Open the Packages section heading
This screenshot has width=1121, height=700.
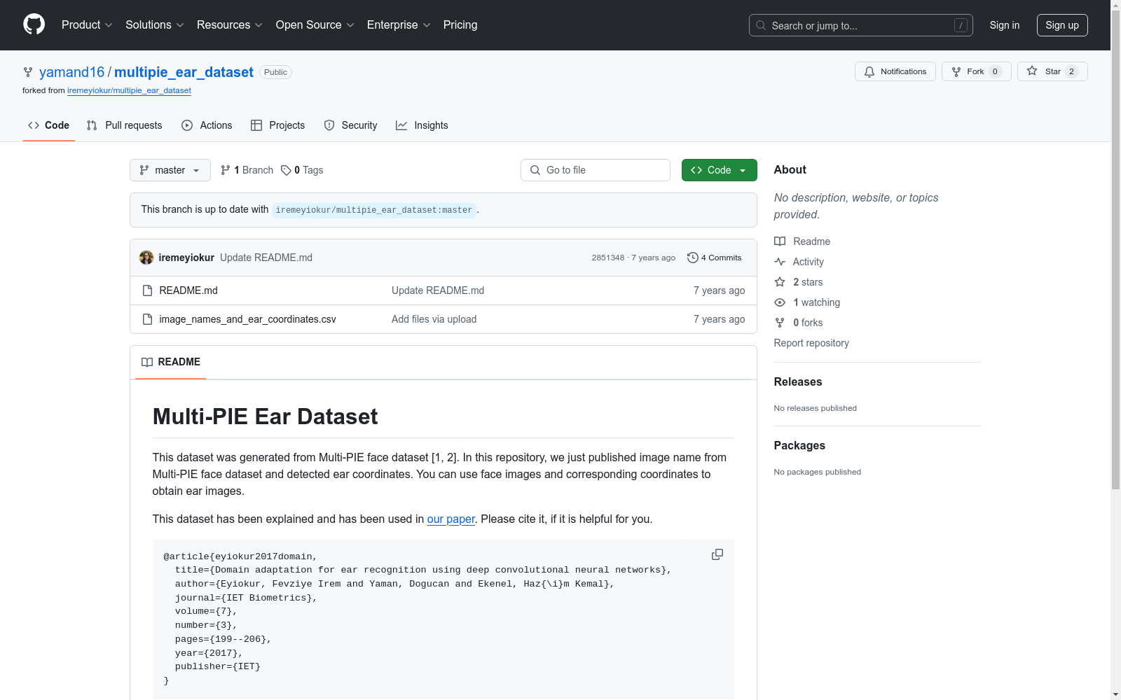click(x=799, y=446)
